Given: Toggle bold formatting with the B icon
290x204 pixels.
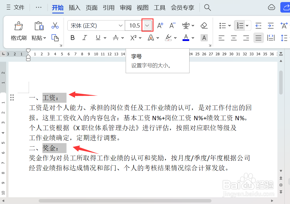Looking at the screenshot, I should point(72,38).
